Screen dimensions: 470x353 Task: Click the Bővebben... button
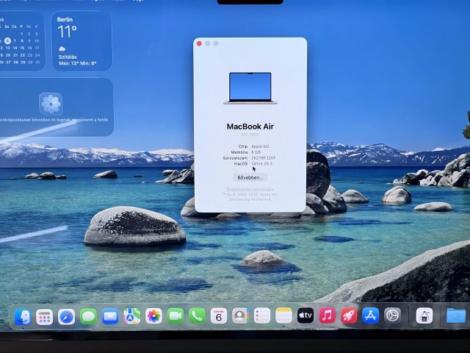coord(250,178)
